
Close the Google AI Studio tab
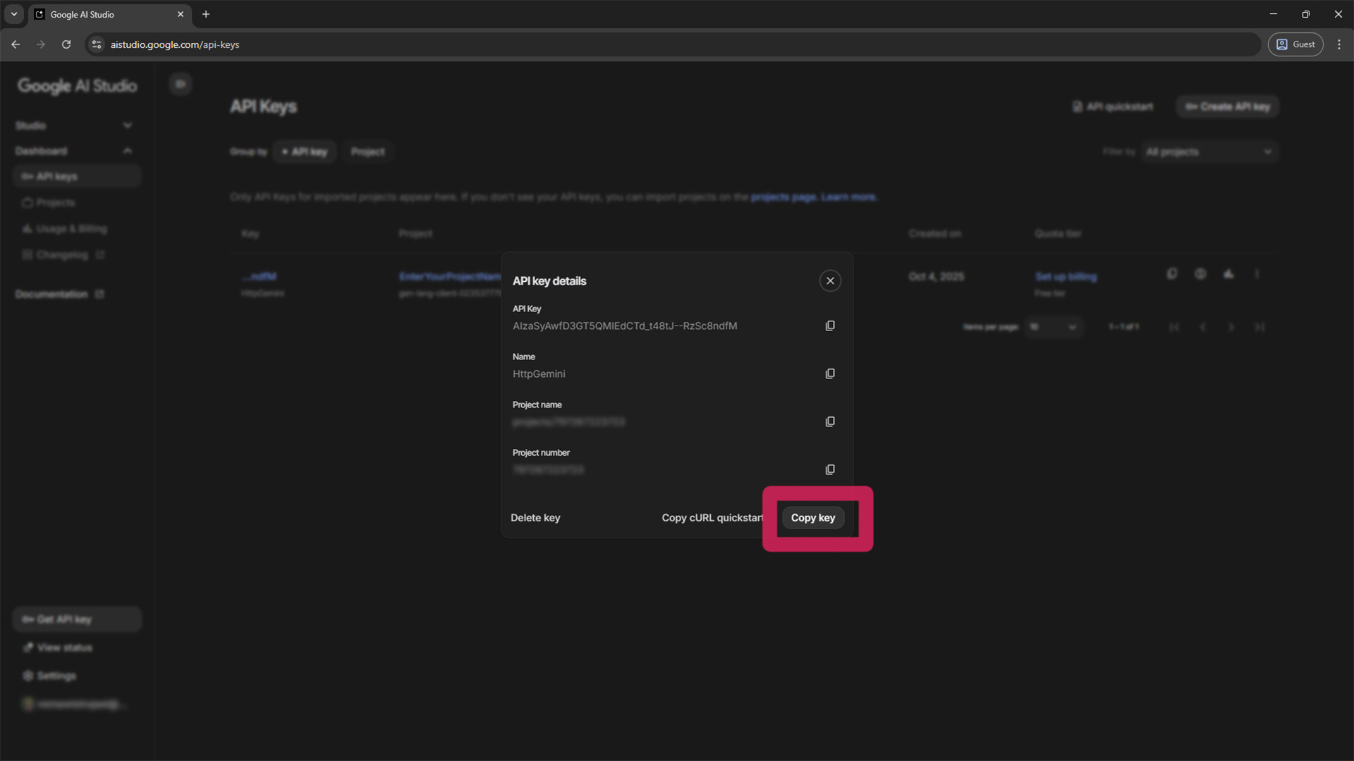181,14
